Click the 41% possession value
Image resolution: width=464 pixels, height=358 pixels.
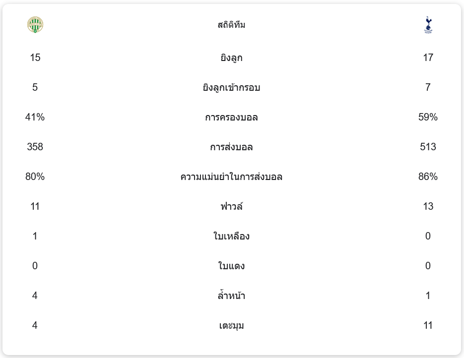pyautogui.click(x=35, y=118)
